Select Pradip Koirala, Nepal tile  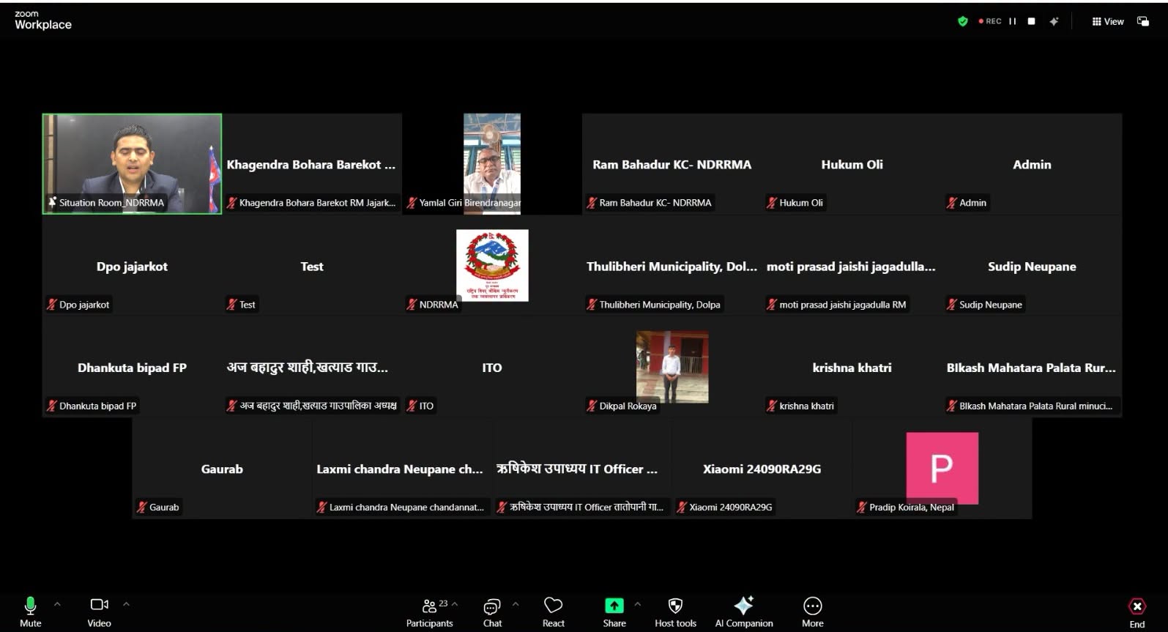[942, 469]
